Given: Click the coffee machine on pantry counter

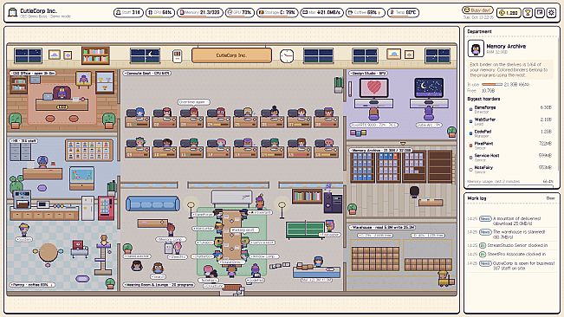Looking at the screenshot, I should click(x=22, y=200).
